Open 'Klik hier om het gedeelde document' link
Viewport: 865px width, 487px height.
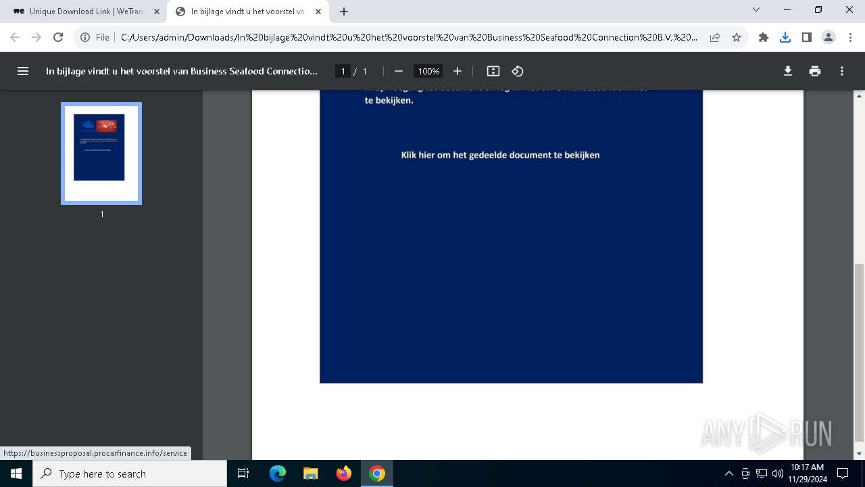pyautogui.click(x=501, y=155)
